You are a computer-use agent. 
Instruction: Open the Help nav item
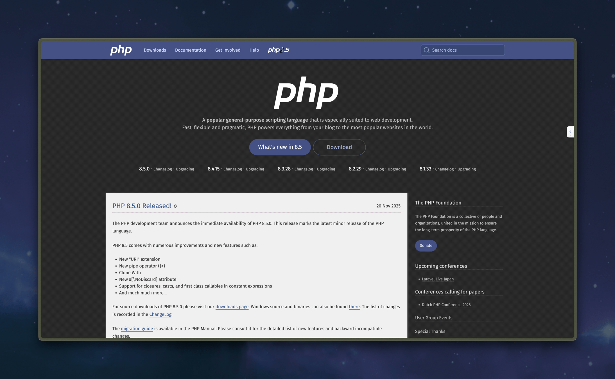254,50
